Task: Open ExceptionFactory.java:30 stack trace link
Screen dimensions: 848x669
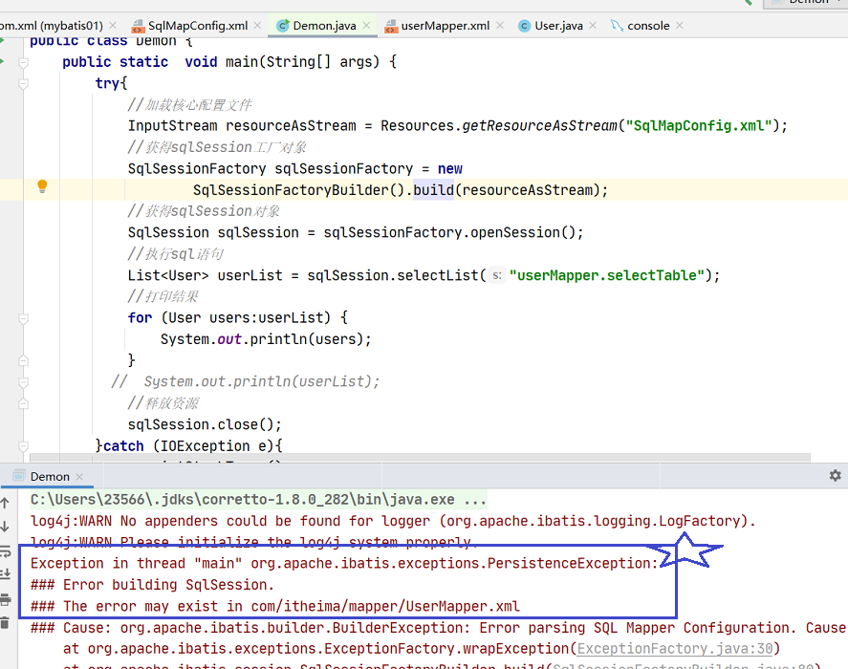Action: pyautogui.click(x=675, y=648)
